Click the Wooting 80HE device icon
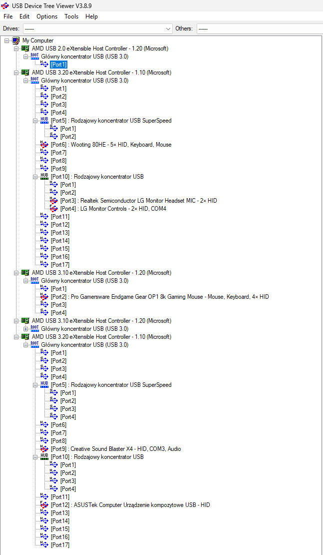The height and width of the screenshot is (555, 323). pos(44,145)
